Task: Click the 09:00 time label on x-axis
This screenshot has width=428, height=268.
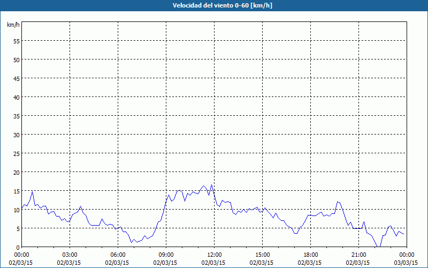Action: tap(166, 255)
